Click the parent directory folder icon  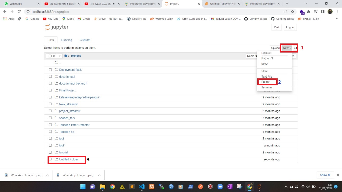(56, 63)
